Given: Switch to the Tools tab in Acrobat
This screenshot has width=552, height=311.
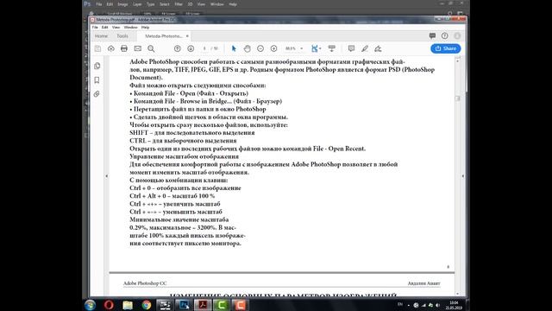Looking at the screenshot, I should [122, 36].
